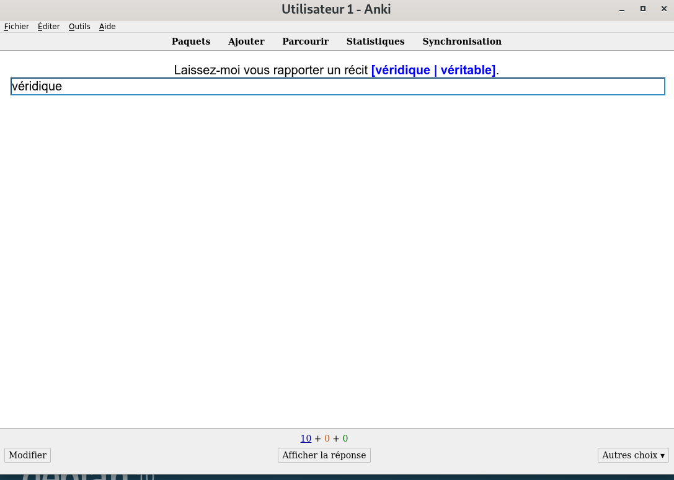The image size is (674, 480).
Task: Focus the answer field containing véridique
Action: point(337,86)
